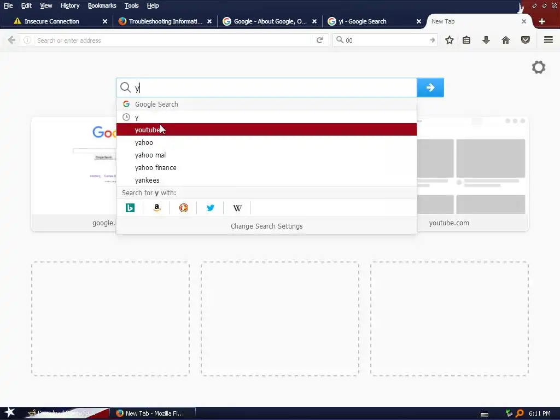Open the bookmarks list icon

click(x=466, y=40)
